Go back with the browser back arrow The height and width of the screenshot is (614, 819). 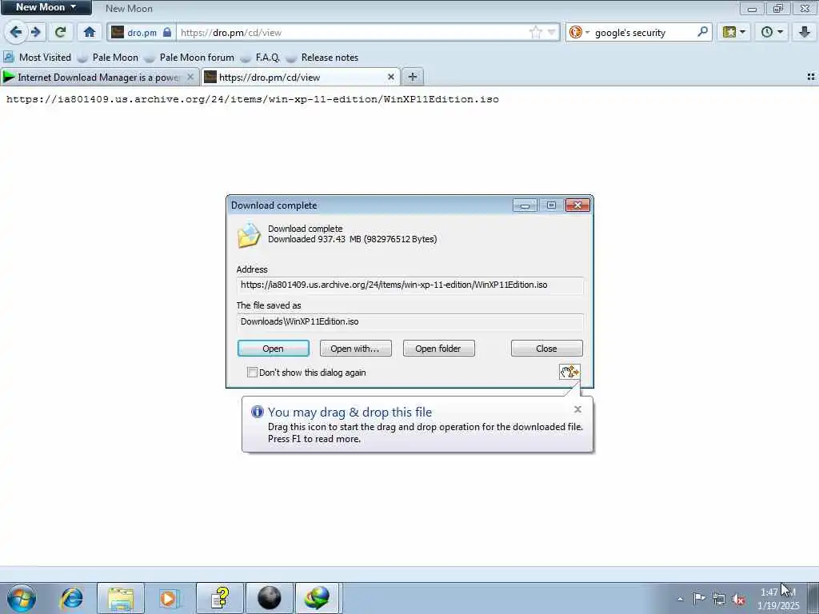(x=16, y=32)
